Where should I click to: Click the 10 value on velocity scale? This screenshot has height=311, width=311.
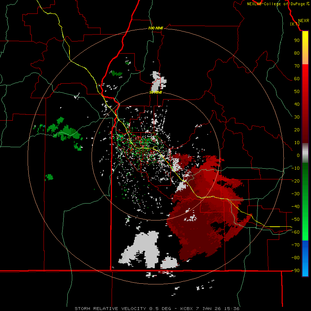pyautogui.click(x=297, y=143)
